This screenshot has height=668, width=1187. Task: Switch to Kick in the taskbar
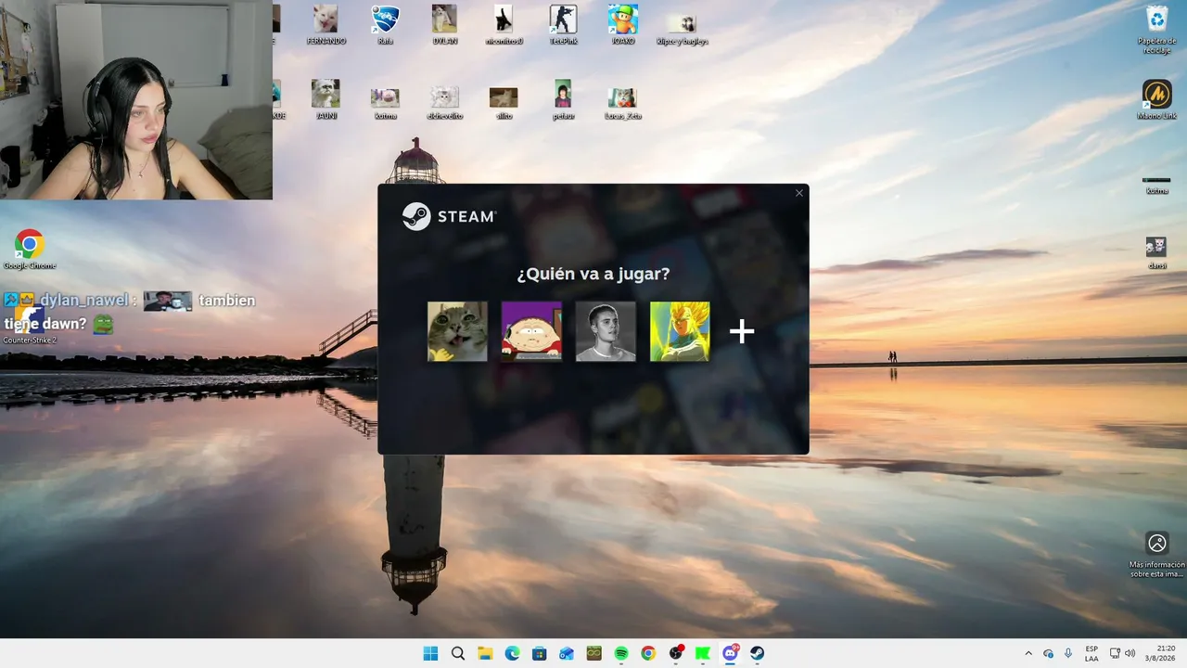coord(703,653)
